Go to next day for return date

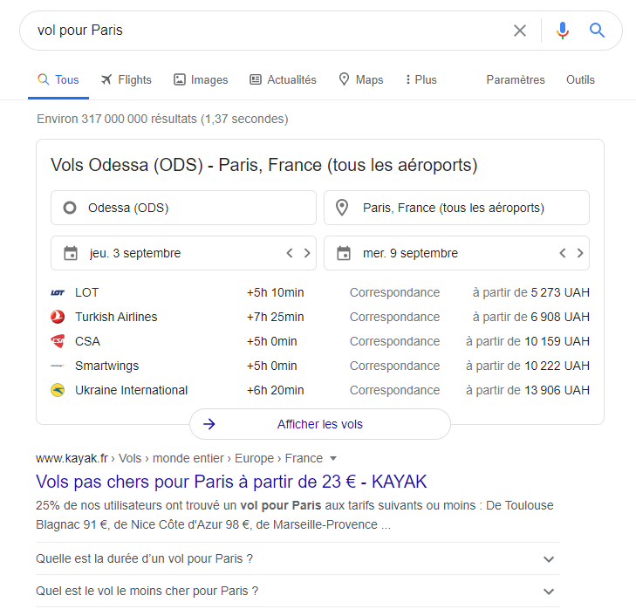(580, 254)
